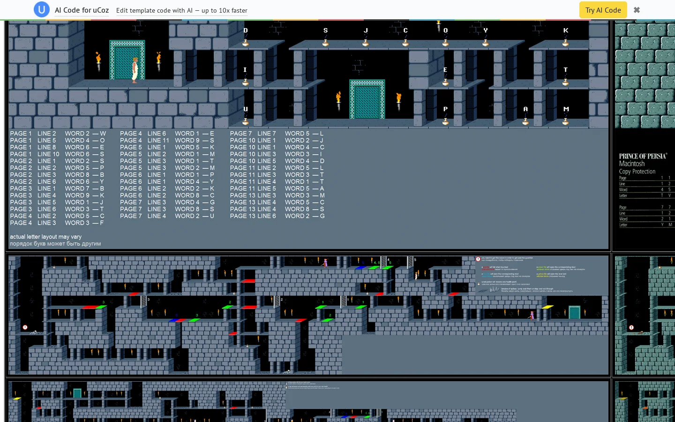Click the potion labeled U
Screen dimensions: 675x422
[245, 121]
